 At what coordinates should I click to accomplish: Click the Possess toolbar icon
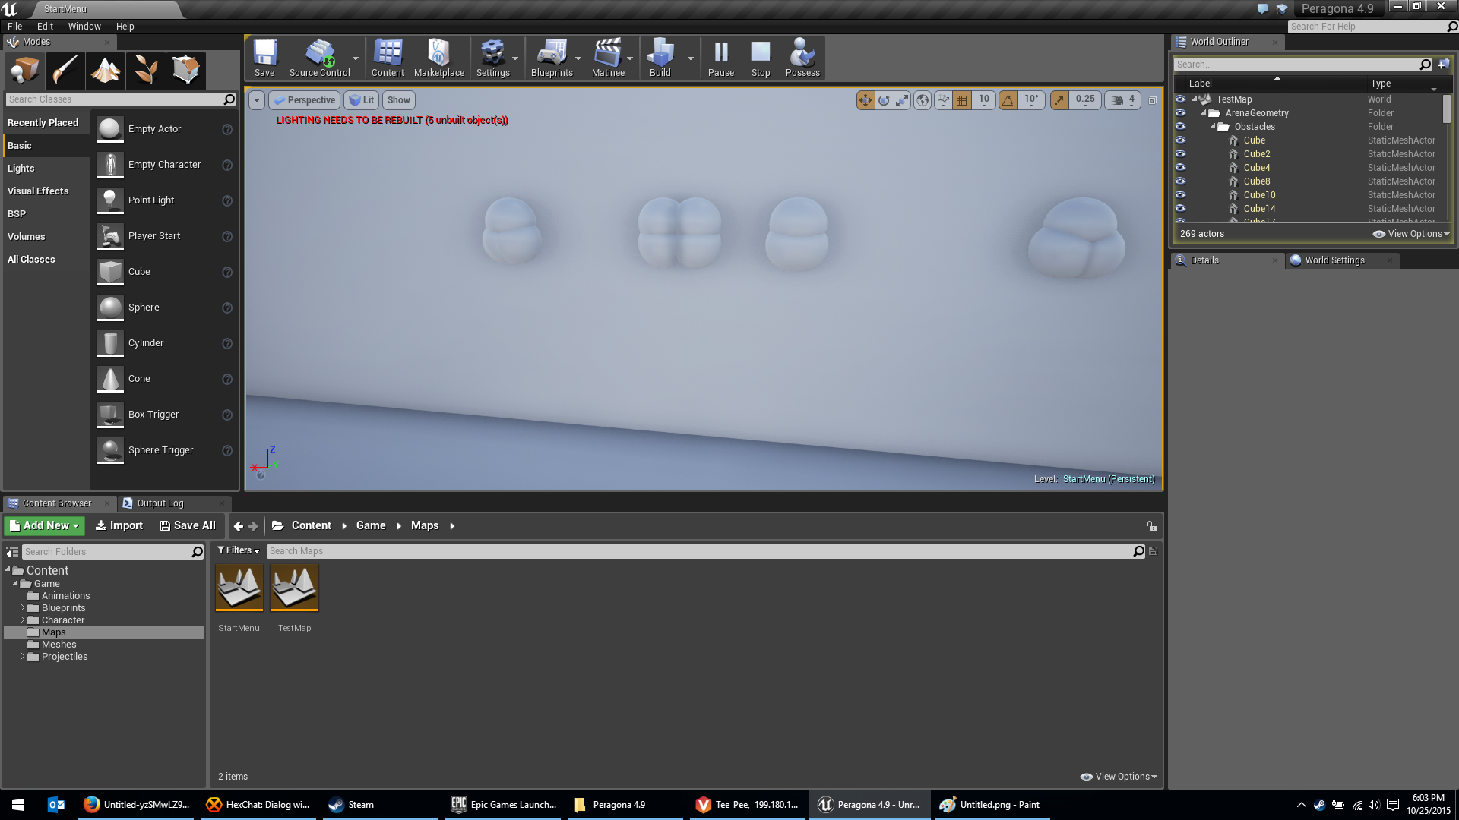click(x=802, y=58)
